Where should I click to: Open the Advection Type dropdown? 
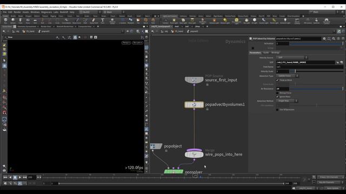click(287, 75)
